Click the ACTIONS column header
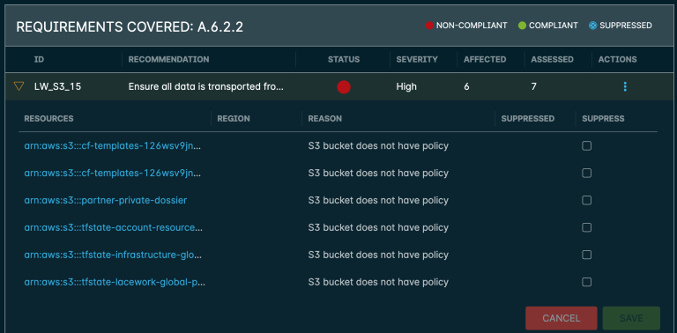 click(617, 60)
